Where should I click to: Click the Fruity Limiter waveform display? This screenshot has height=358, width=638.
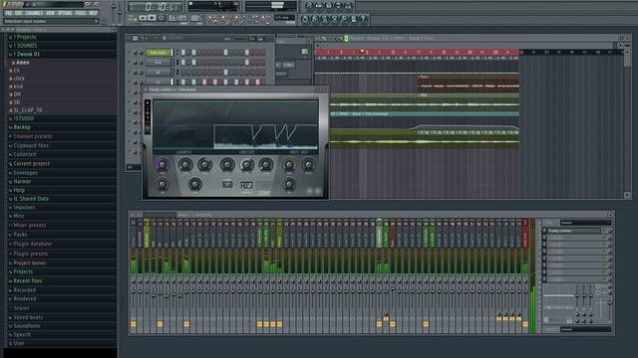(x=235, y=125)
